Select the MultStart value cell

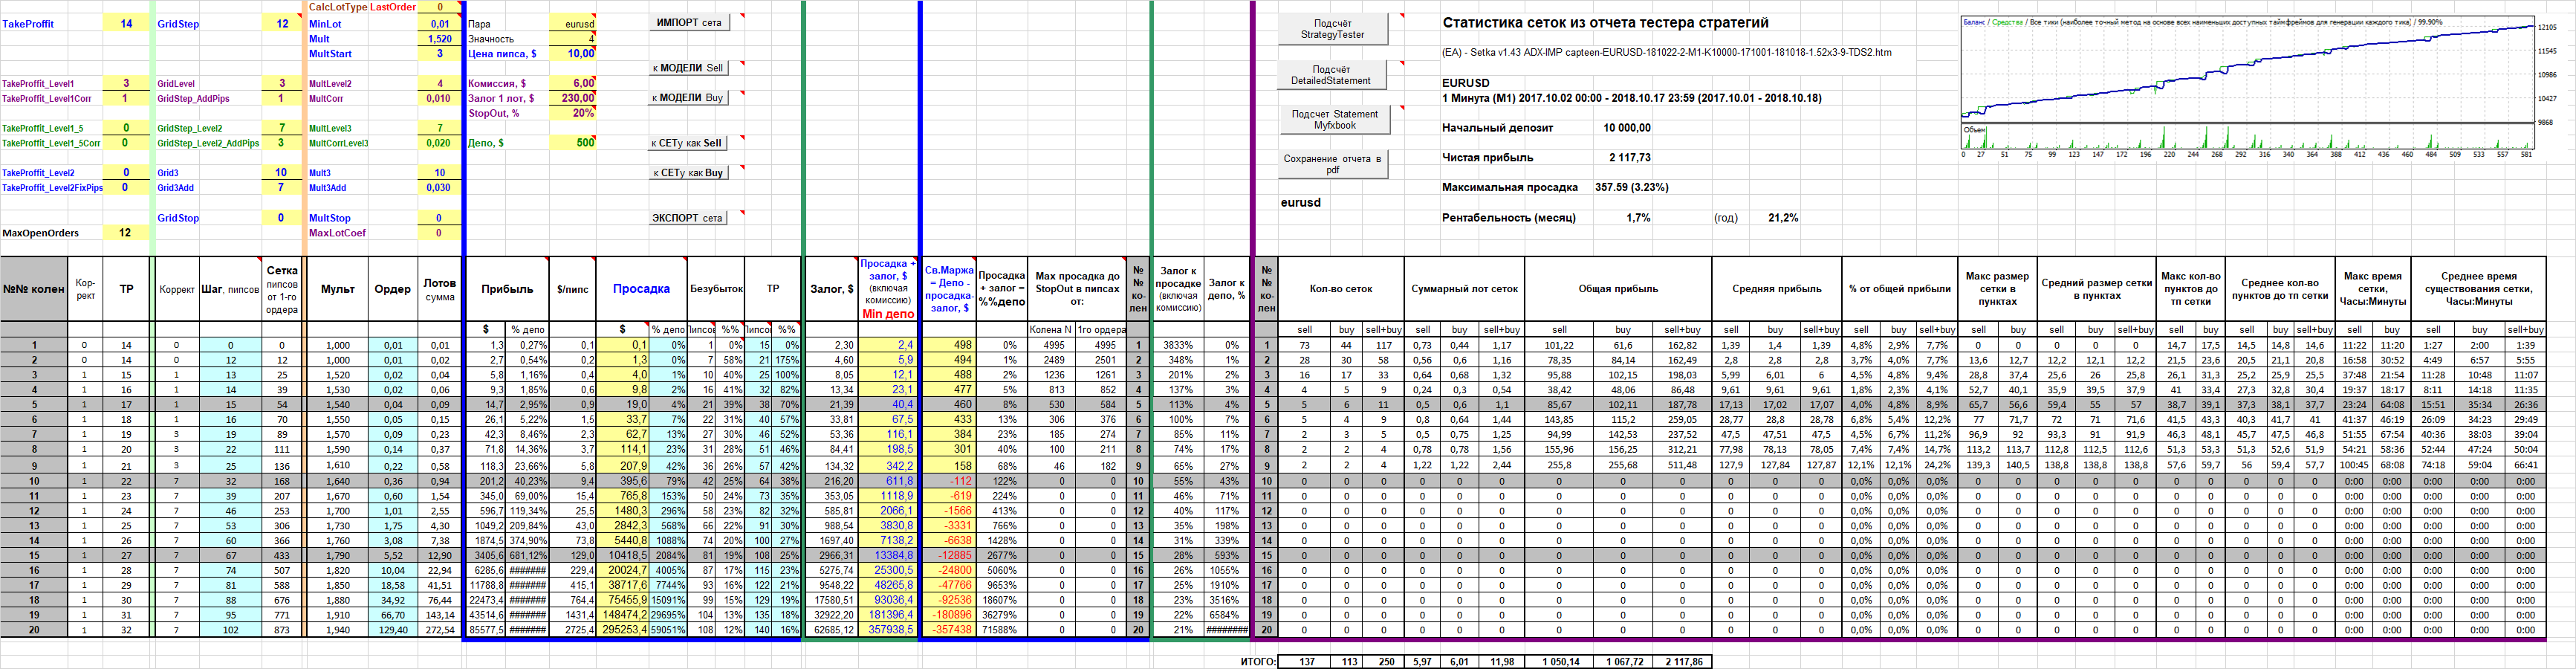439,54
